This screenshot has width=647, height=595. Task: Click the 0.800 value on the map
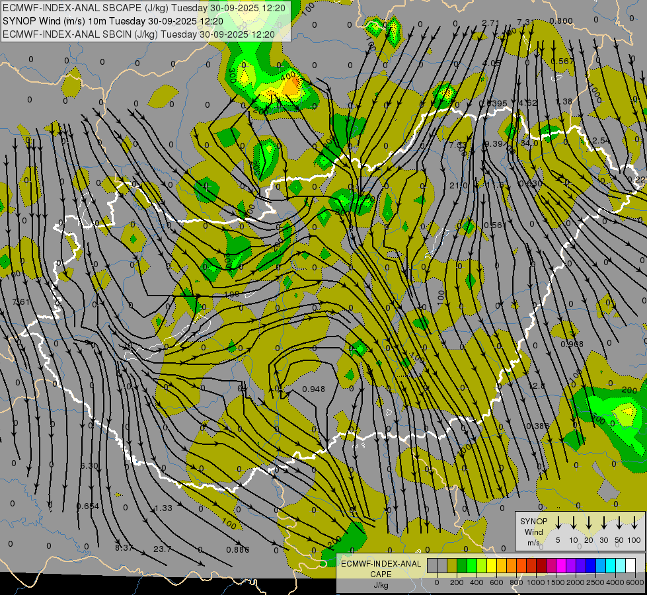pos(561,21)
